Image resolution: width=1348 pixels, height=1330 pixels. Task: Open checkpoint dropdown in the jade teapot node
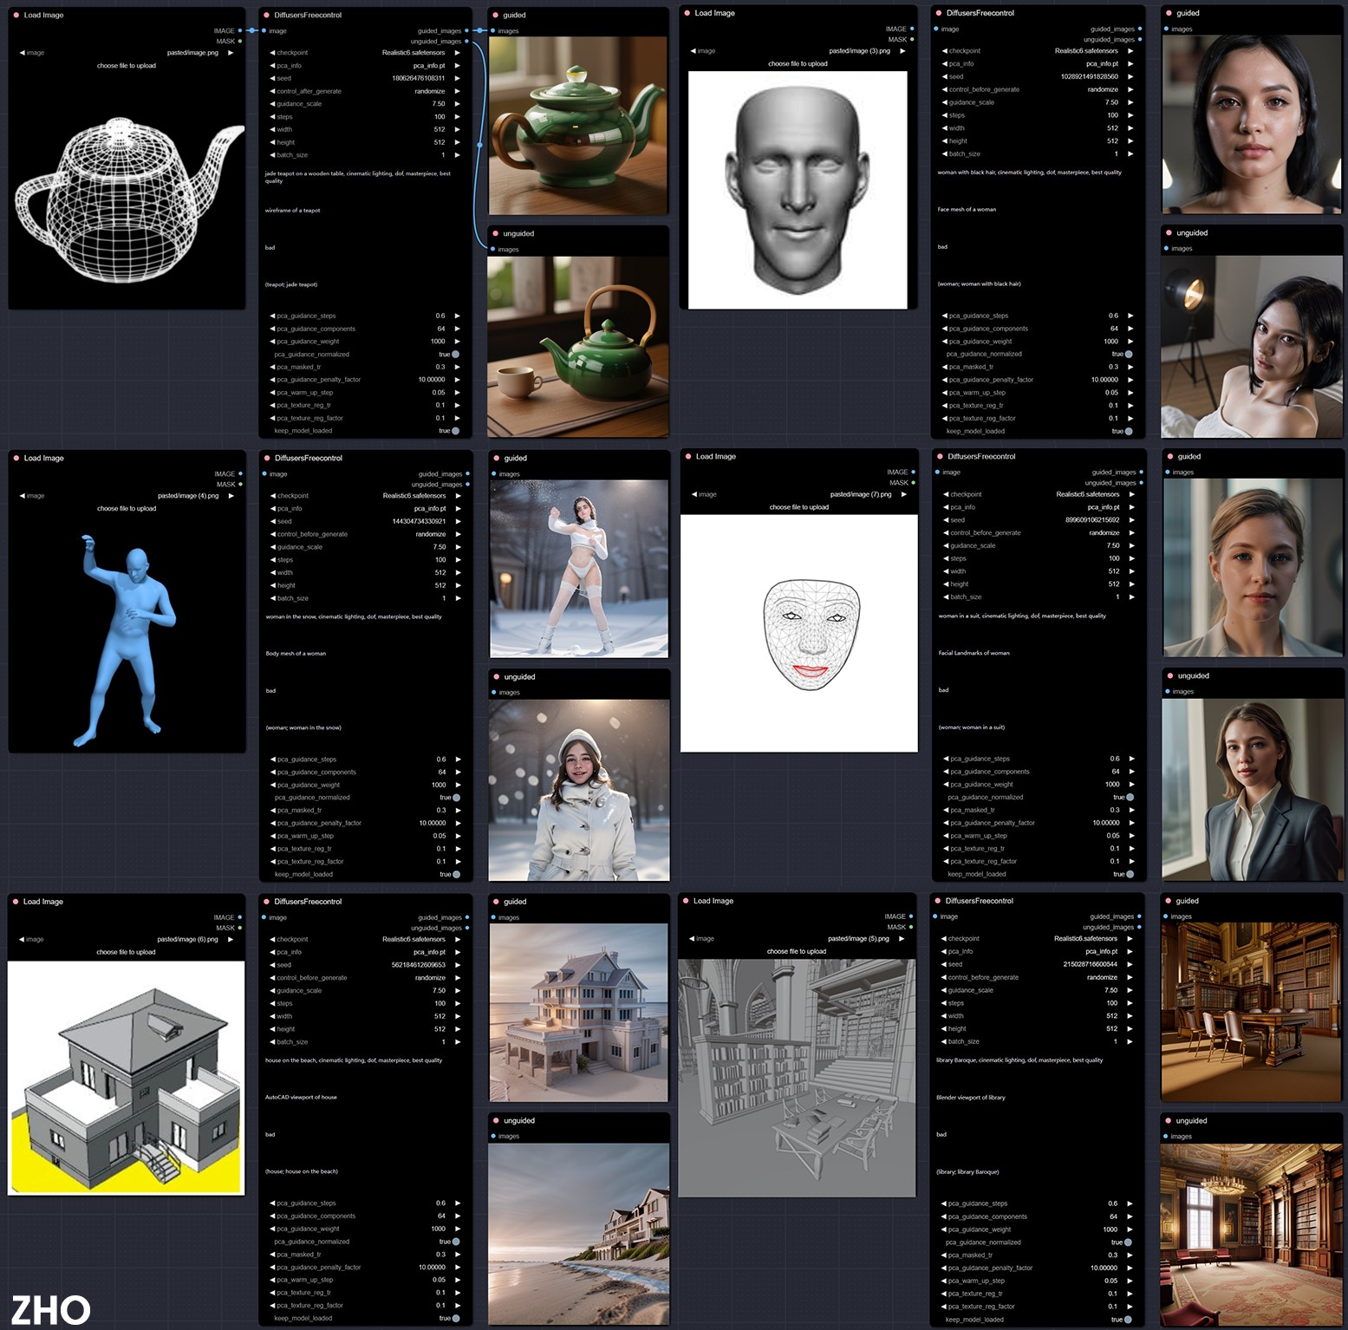click(365, 53)
